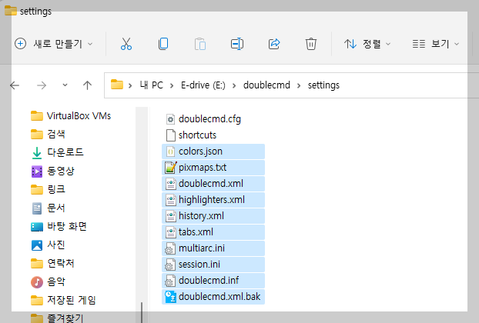Open recent locations chevron dropdown
The height and width of the screenshot is (323, 479).
pos(65,85)
